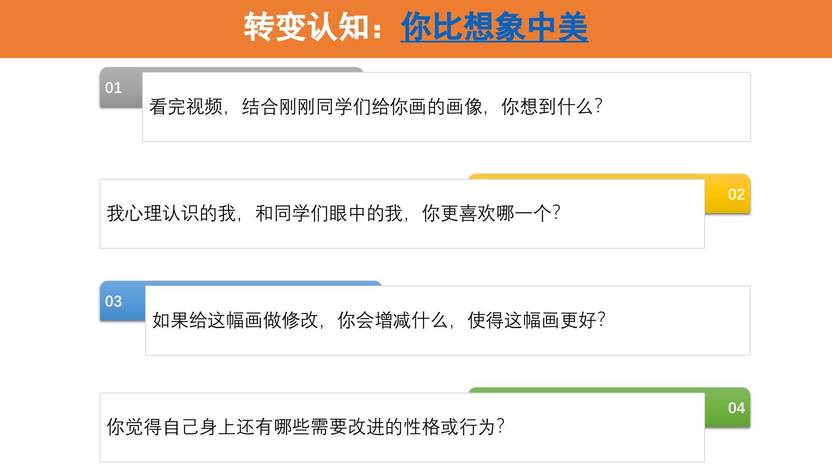Open the 你比想象中美 hyperlink in the title
Screen dimensions: 832x468
click(494, 27)
